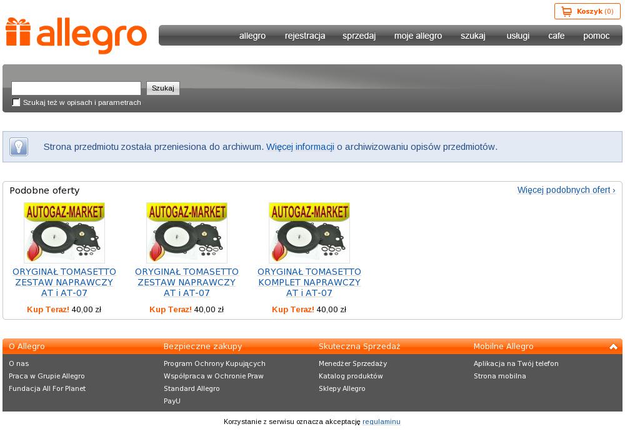Click Sklepy Allegro footer link

pos(342,388)
